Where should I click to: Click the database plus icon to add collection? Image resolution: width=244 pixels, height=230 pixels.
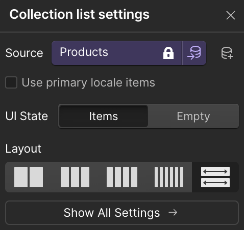pyautogui.click(x=227, y=53)
